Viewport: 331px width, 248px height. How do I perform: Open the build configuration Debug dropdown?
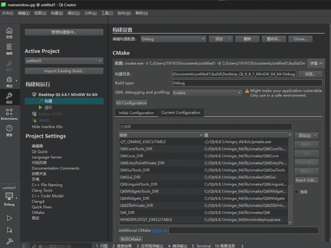coord(173,39)
